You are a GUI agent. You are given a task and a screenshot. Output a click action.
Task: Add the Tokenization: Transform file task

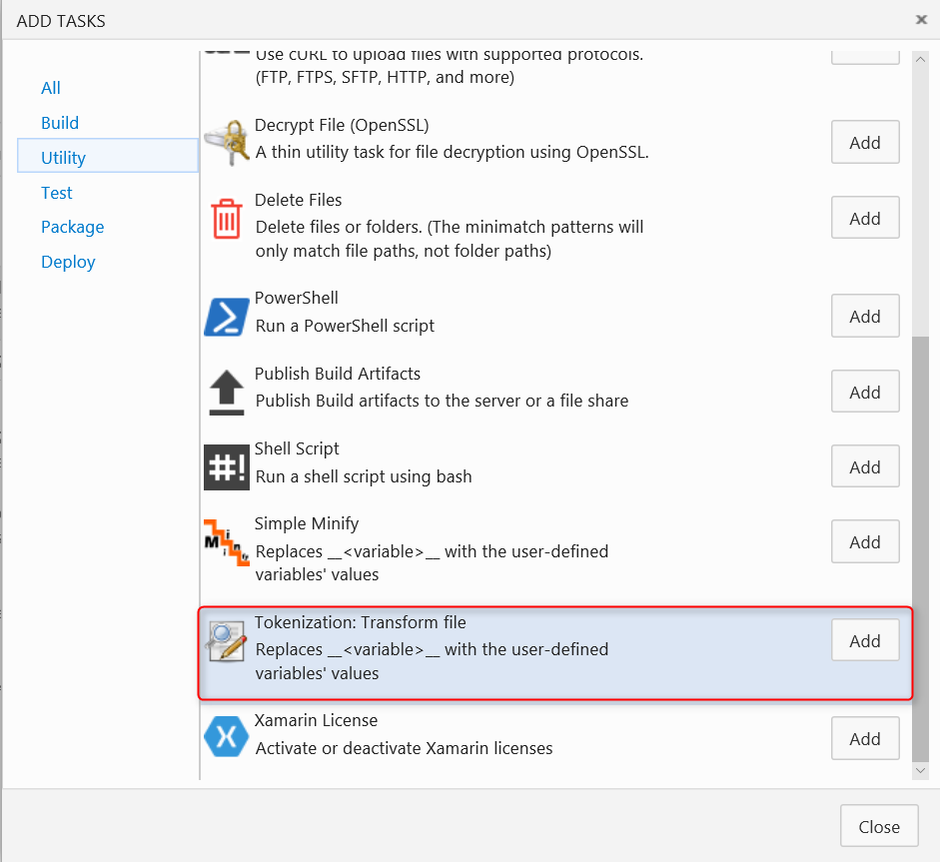[865, 640]
